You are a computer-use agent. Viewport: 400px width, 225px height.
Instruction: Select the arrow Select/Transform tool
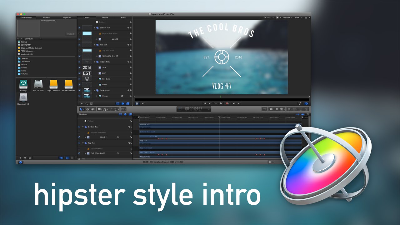81,109
